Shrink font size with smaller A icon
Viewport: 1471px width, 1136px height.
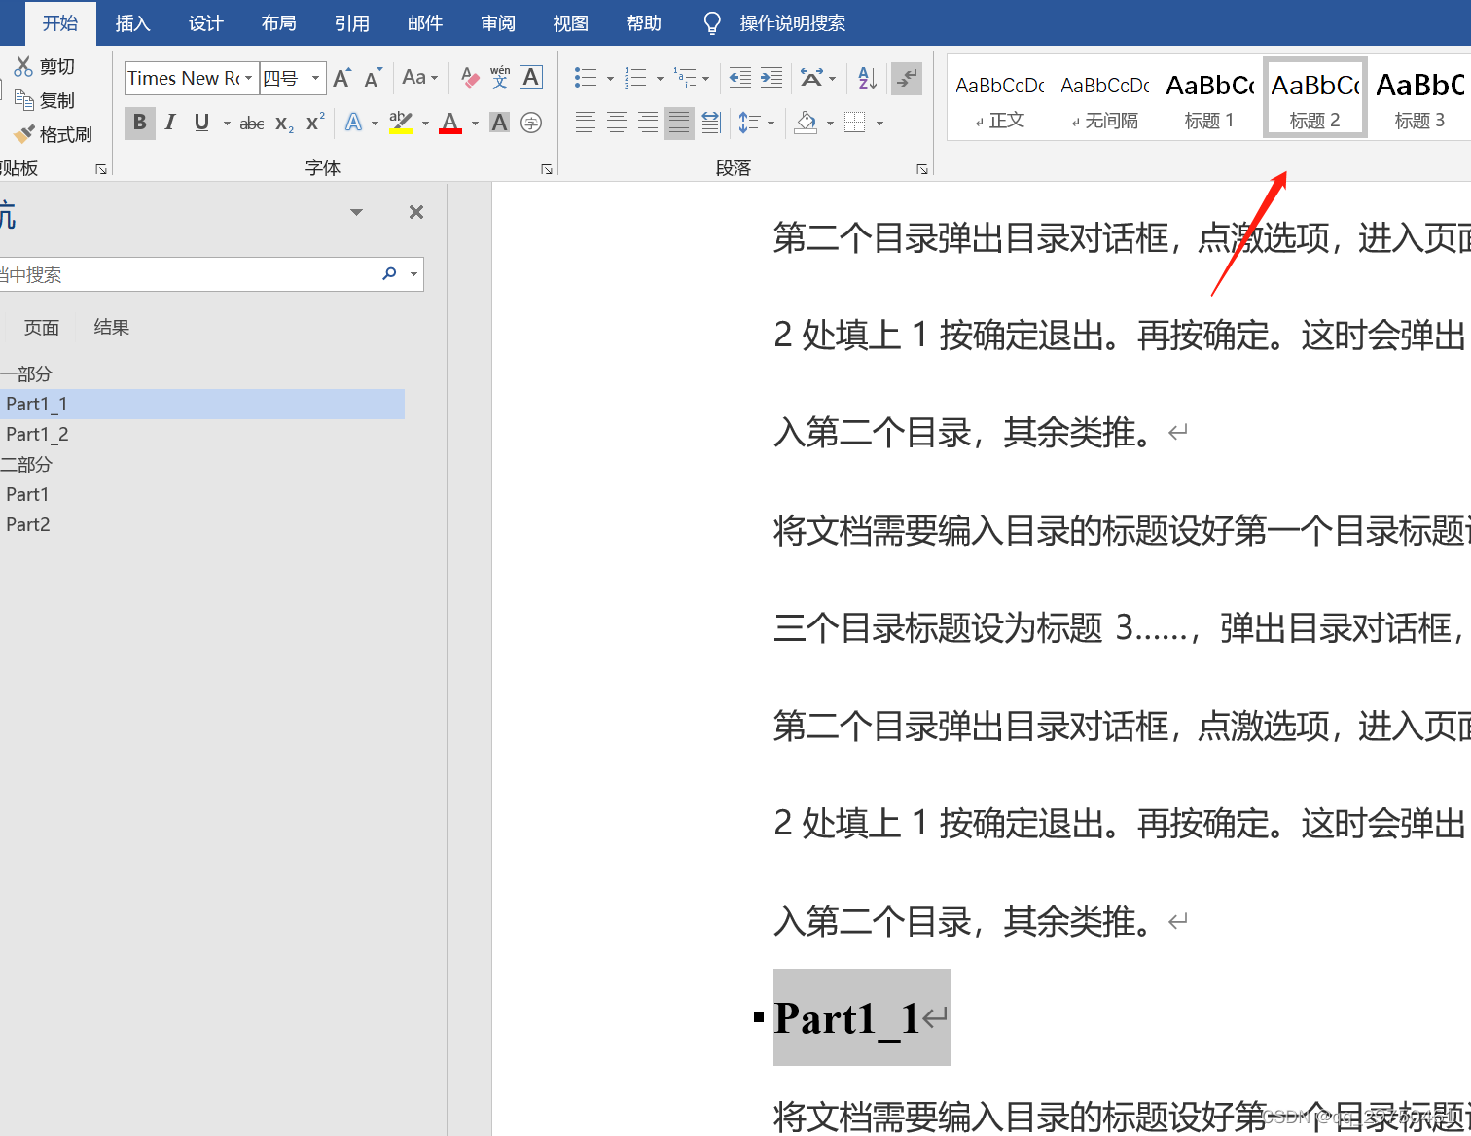374,78
